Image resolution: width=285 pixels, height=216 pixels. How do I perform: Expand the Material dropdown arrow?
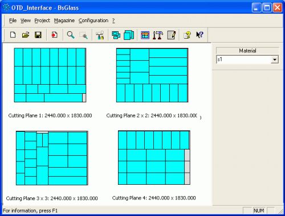(x=274, y=60)
